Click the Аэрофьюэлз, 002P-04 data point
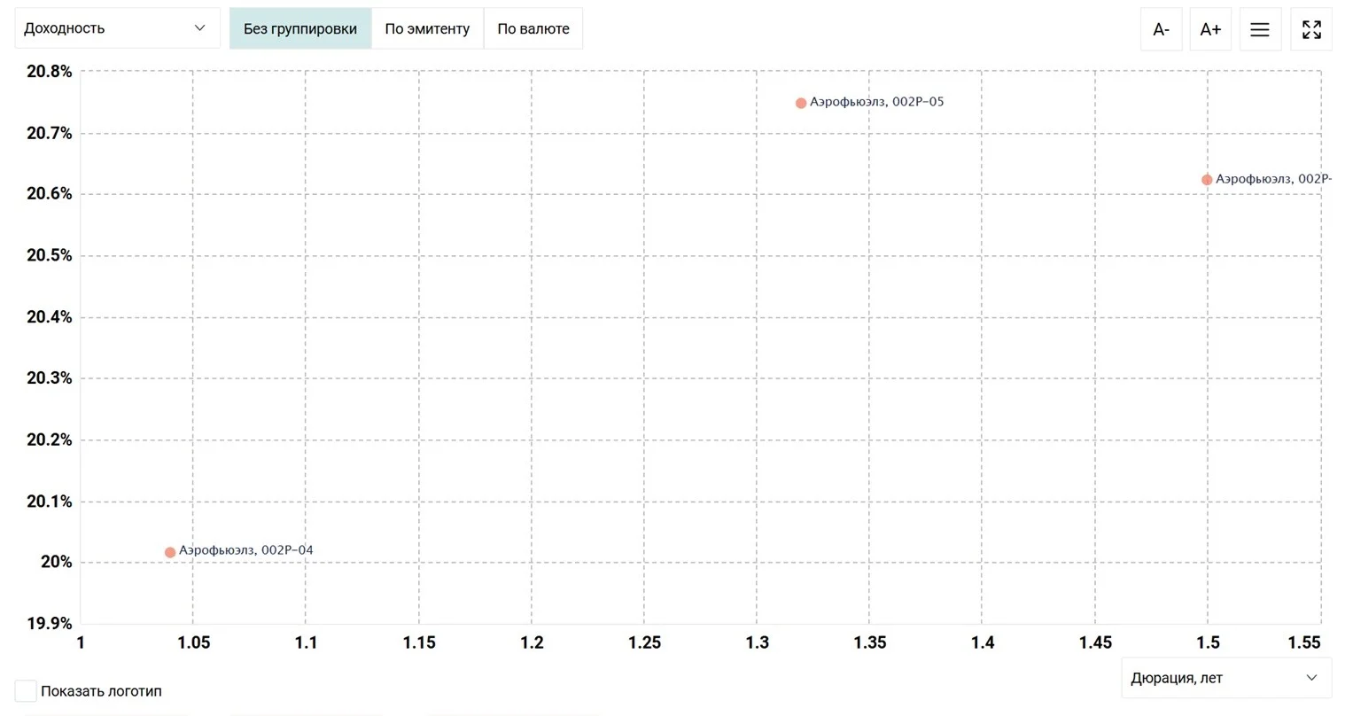This screenshot has width=1345, height=716. [x=170, y=552]
